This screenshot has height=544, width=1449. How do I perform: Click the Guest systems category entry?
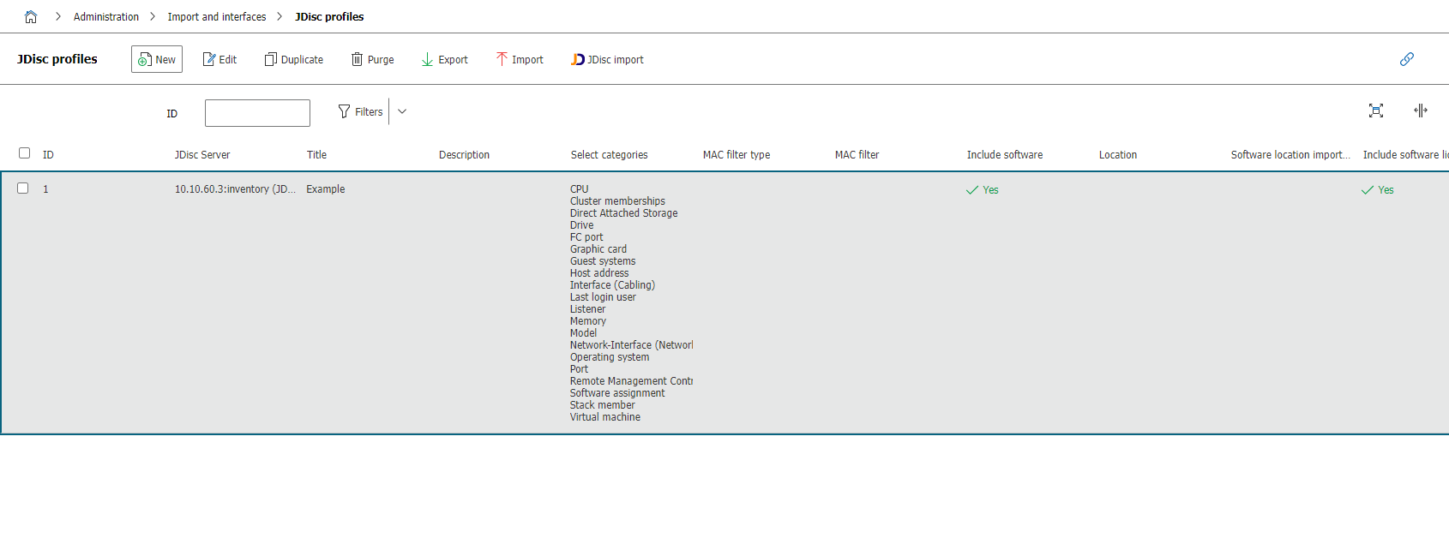603,261
